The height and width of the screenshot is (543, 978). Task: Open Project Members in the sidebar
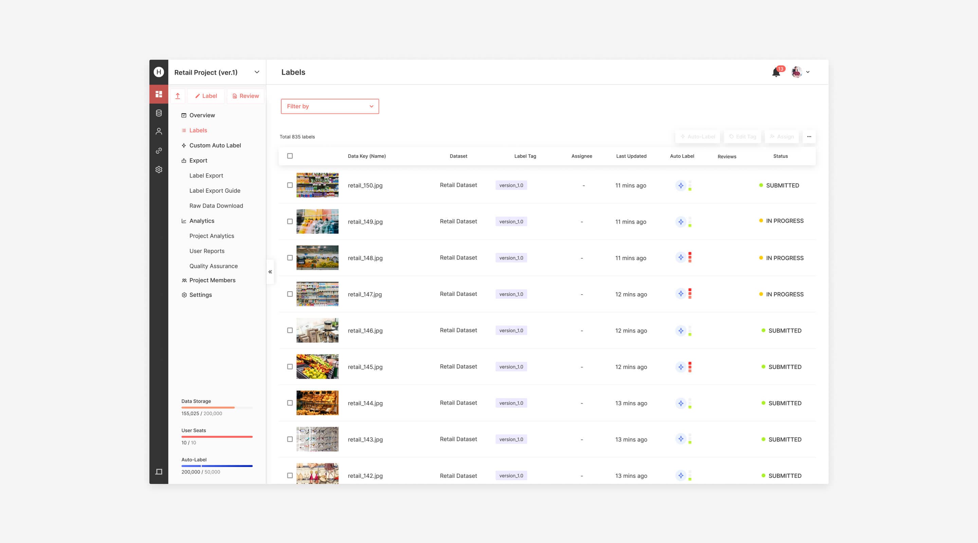click(209, 280)
